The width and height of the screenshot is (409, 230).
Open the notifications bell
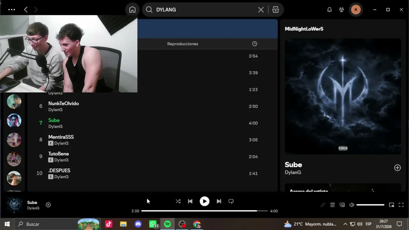[x=329, y=10]
